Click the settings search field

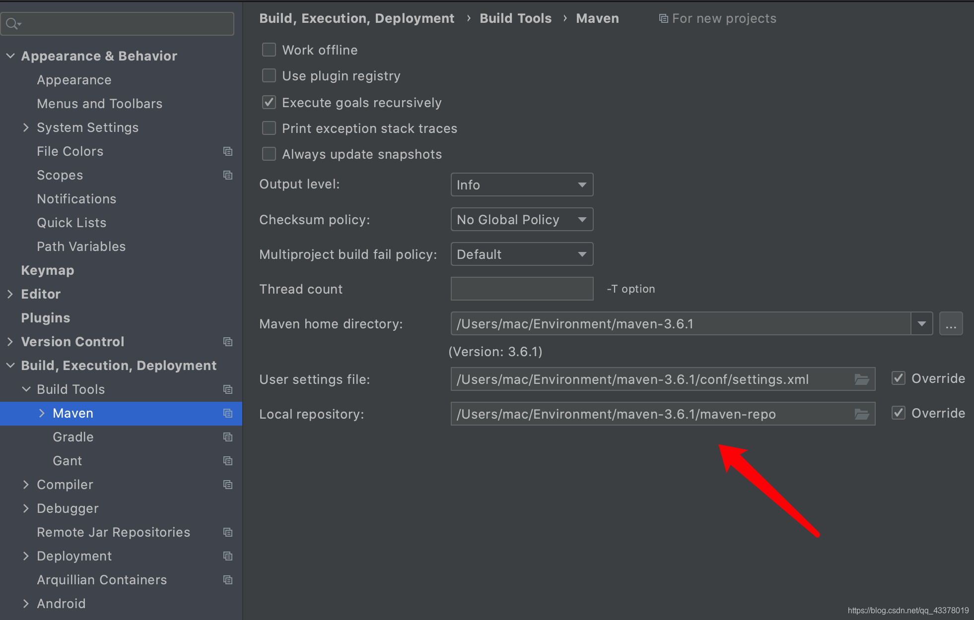click(x=117, y=24)
